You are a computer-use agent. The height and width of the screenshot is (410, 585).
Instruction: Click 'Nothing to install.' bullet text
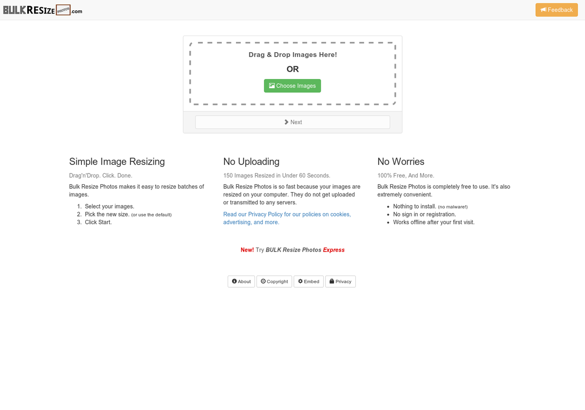coord(415,206)
